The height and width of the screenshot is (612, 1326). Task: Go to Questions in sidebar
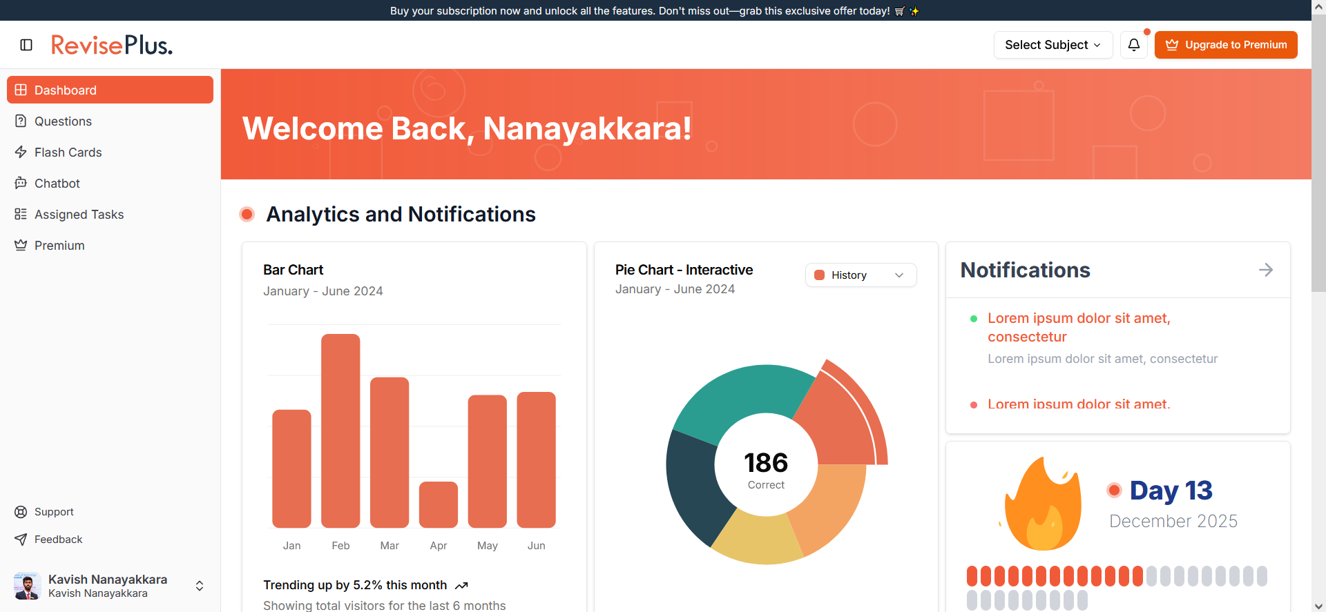[63, 121]
